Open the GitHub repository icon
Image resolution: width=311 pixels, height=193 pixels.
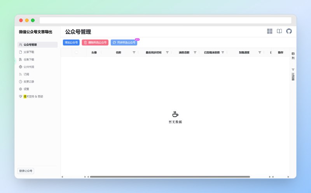289,31
